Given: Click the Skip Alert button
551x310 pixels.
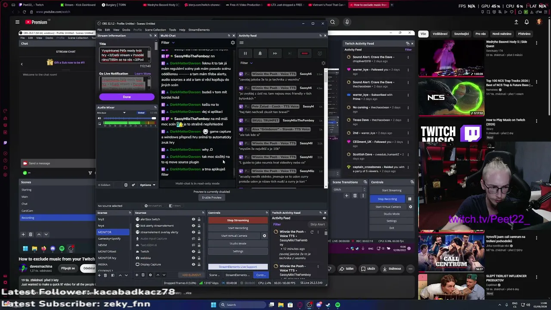Looking at the screenshot, I should (318, 224).
